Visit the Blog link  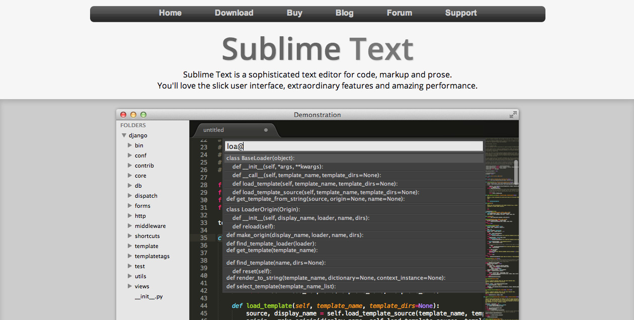tap(344, 13)
